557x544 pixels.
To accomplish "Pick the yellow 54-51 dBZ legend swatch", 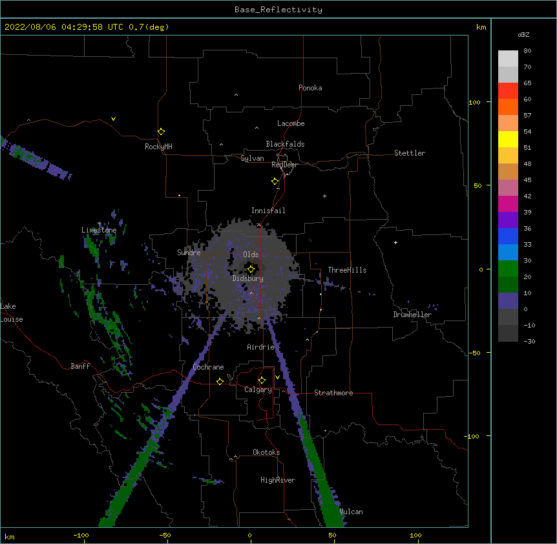I will click(508, 139).
